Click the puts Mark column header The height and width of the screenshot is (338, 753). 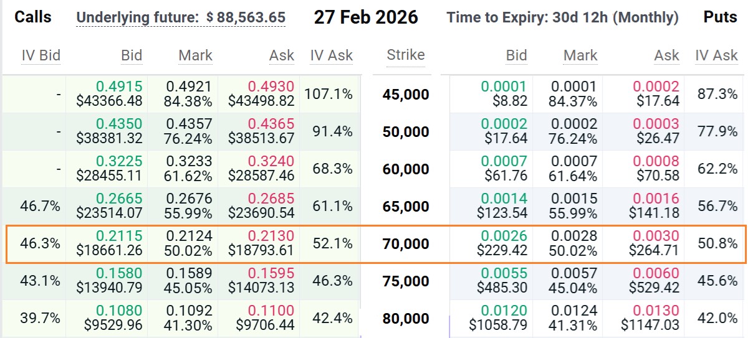(x=580, y=55)
